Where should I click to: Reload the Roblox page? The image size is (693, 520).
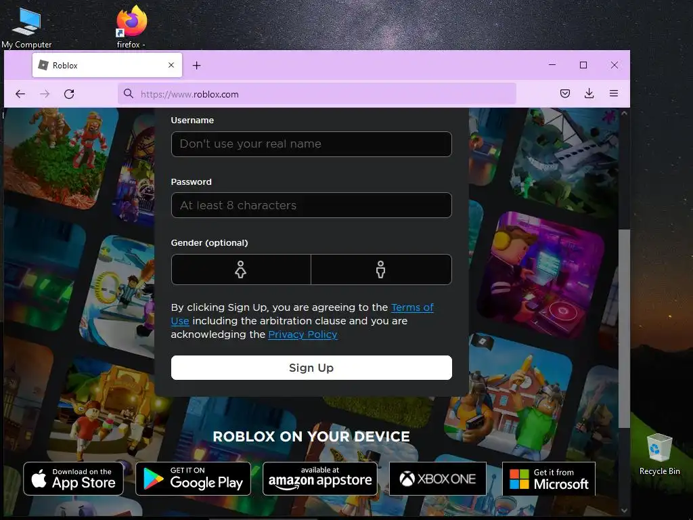click(69, 93)
